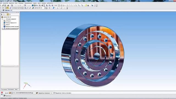This screenshot has width=176, height=99.
Task: Open the Выделить menu
Action: pyautogui.click(x=12, y=3)
